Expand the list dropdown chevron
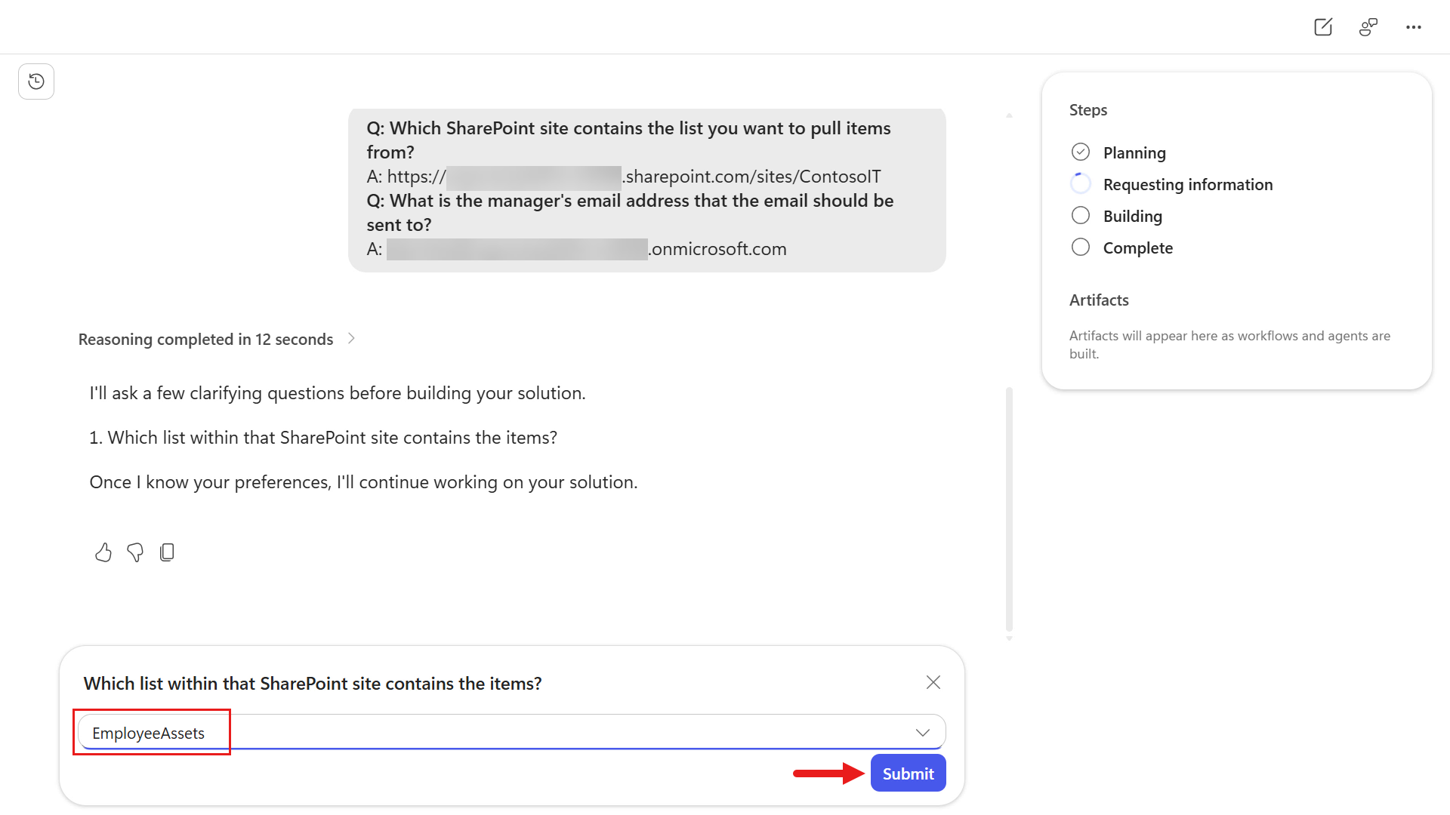Screen dimensions: 1450x815 pyautogui.click(x=923, y=733)
